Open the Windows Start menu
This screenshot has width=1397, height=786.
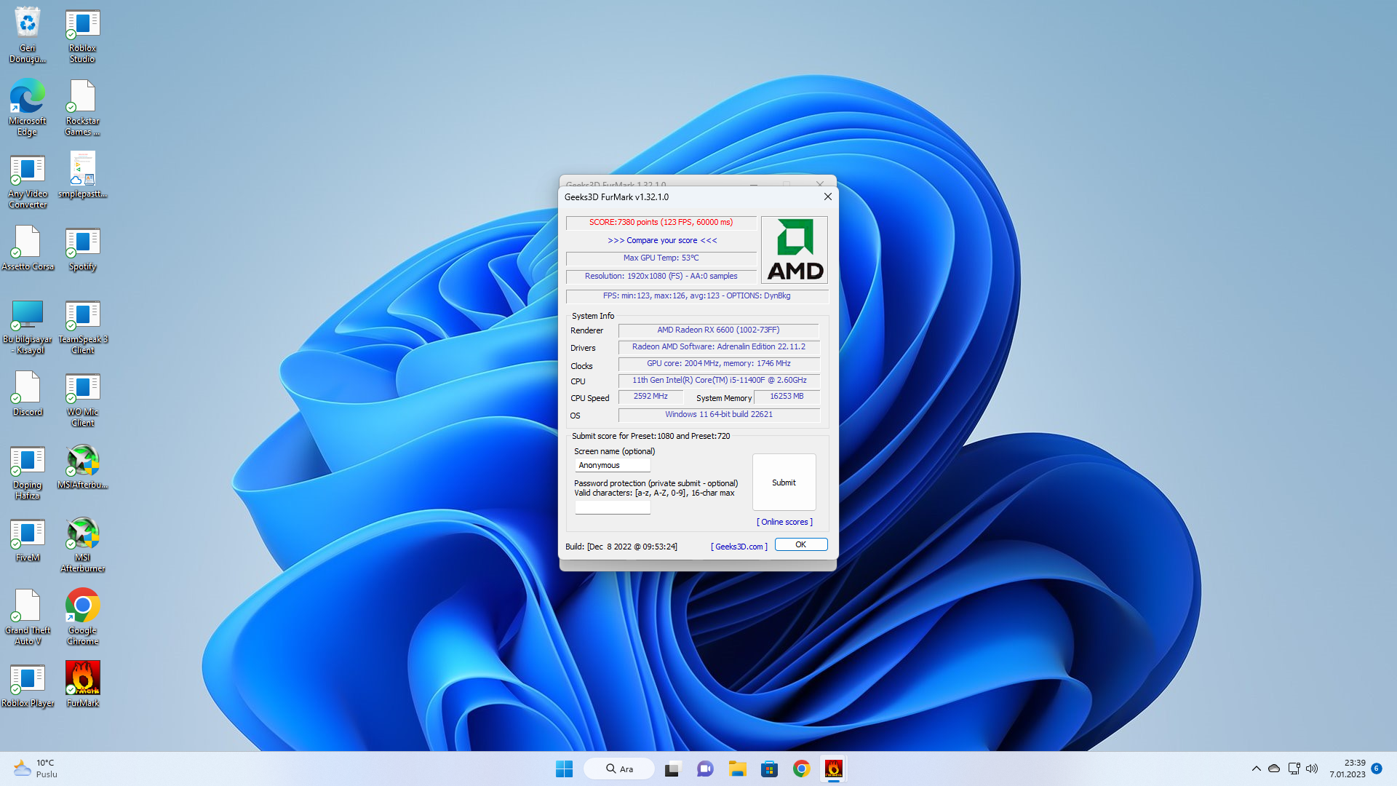(564, 769)
